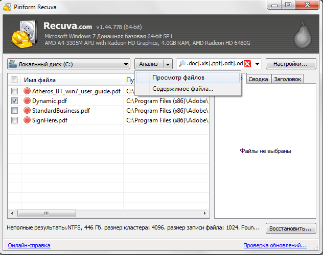The height and width of the screenshot is (255, 323).
Task: Click the Piriform pear logo
Action: (x=303, y=35)
